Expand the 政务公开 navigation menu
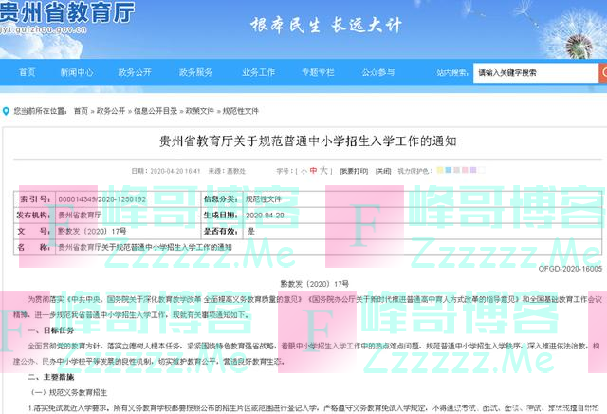This screenshot has height=414, width=607. click(x=137, y=72)
